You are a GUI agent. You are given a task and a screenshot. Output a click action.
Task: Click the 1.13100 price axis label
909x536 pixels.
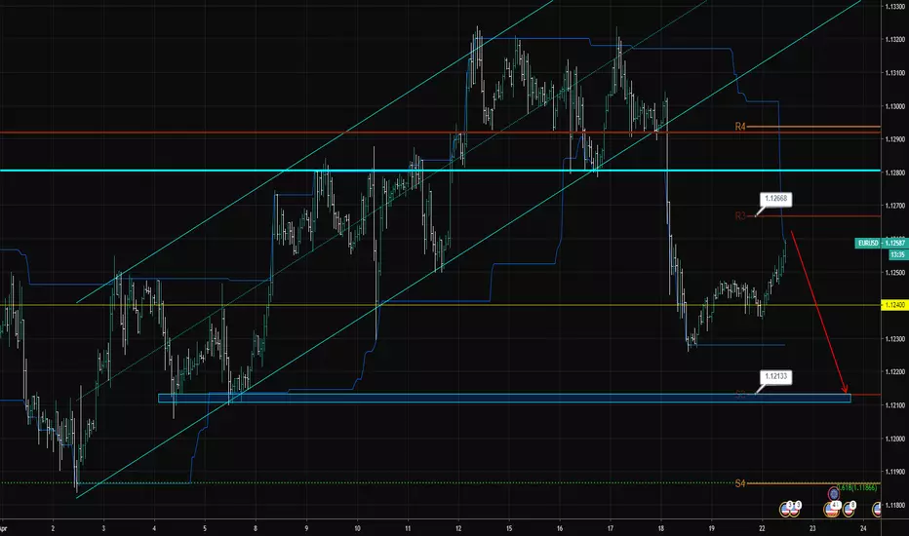click(895, 73)
